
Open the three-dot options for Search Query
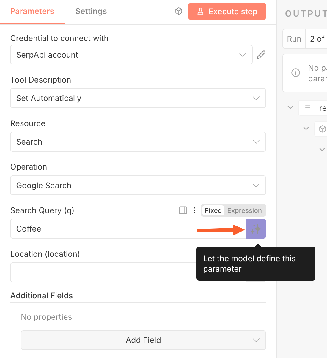[194, 210]
